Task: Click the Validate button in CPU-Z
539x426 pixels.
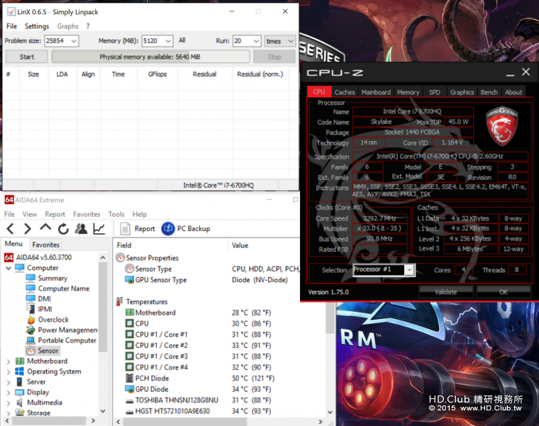Action: coord(446,292)
